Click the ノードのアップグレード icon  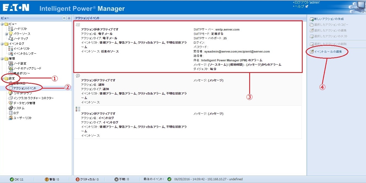pyautogui.click(x=11, y=68)
